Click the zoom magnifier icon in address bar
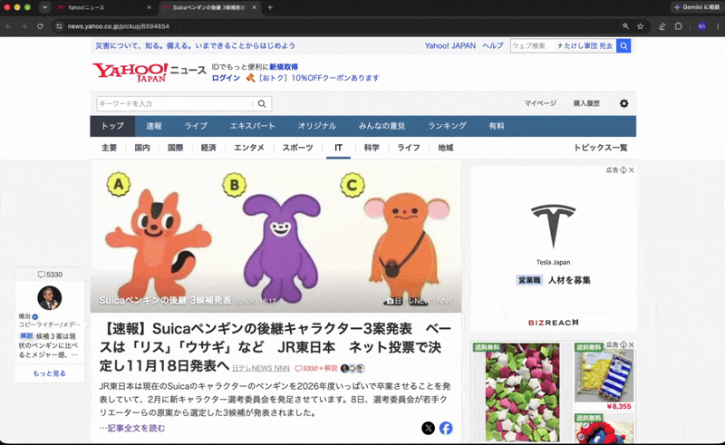725x445 pixels. tap(625, 26)
